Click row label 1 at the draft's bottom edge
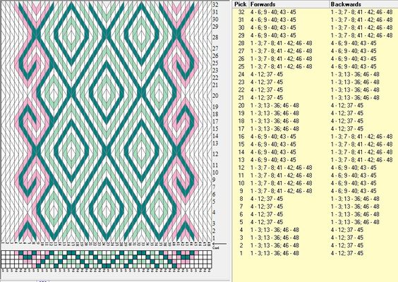Viewport: 398px width, 282px height. pos(214,238)
